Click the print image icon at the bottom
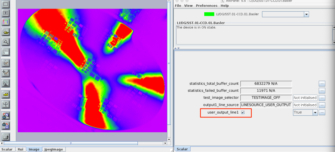Image resolution: width=335 pixels, height=152 pixels. (5, 137)
